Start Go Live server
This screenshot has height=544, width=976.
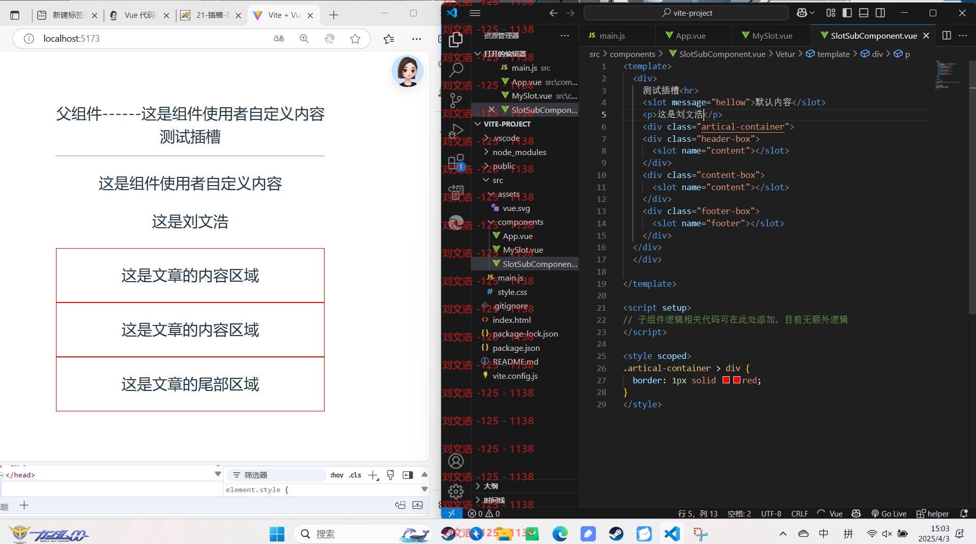point(889,513)
